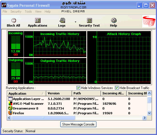Toggle Hide Windows Services checkbox
Screen dimensions: 157x135
78,88
